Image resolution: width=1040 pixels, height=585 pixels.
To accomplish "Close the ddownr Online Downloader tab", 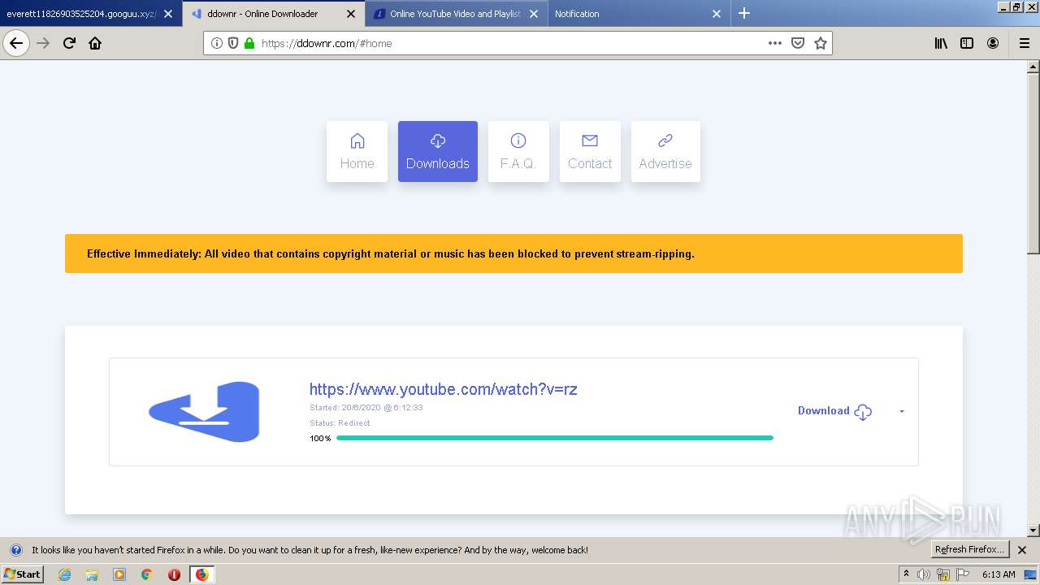I will click(351, 14).
